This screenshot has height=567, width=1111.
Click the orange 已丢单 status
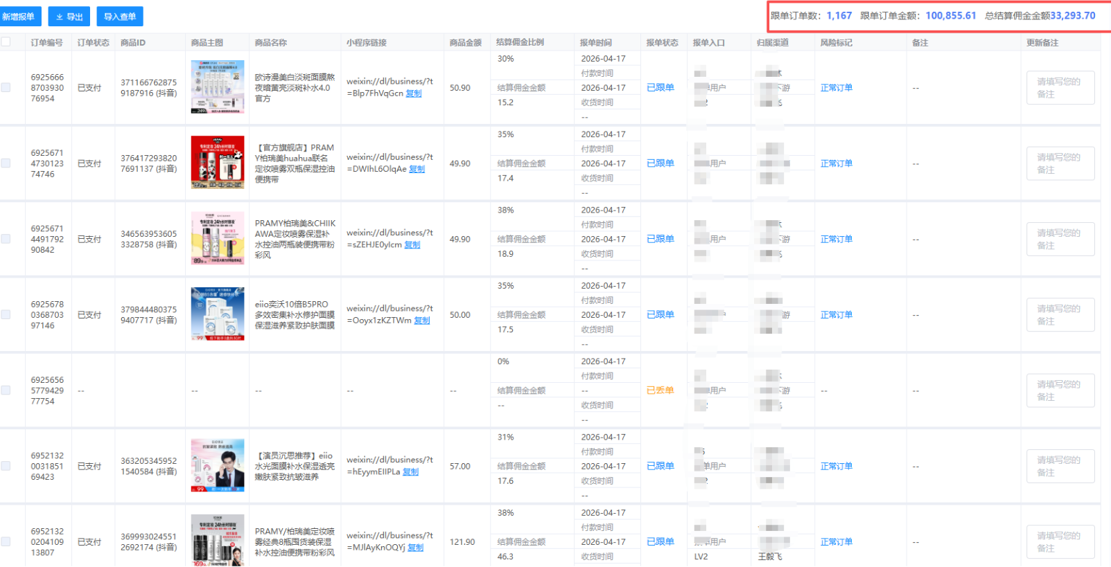click(x=661, y=390)
